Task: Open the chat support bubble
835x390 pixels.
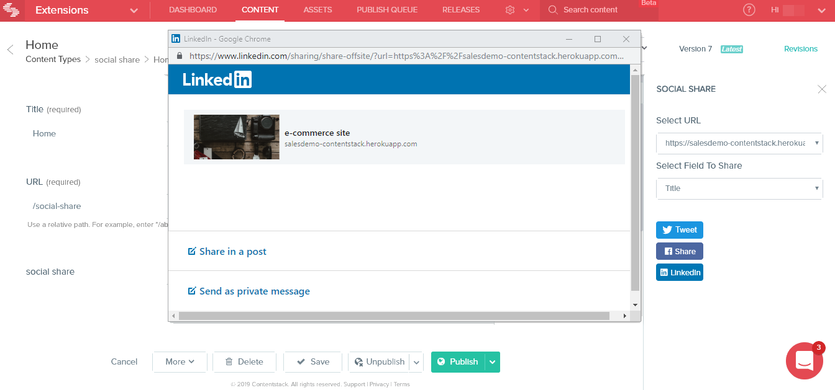Action: click(x=805, y=360)
